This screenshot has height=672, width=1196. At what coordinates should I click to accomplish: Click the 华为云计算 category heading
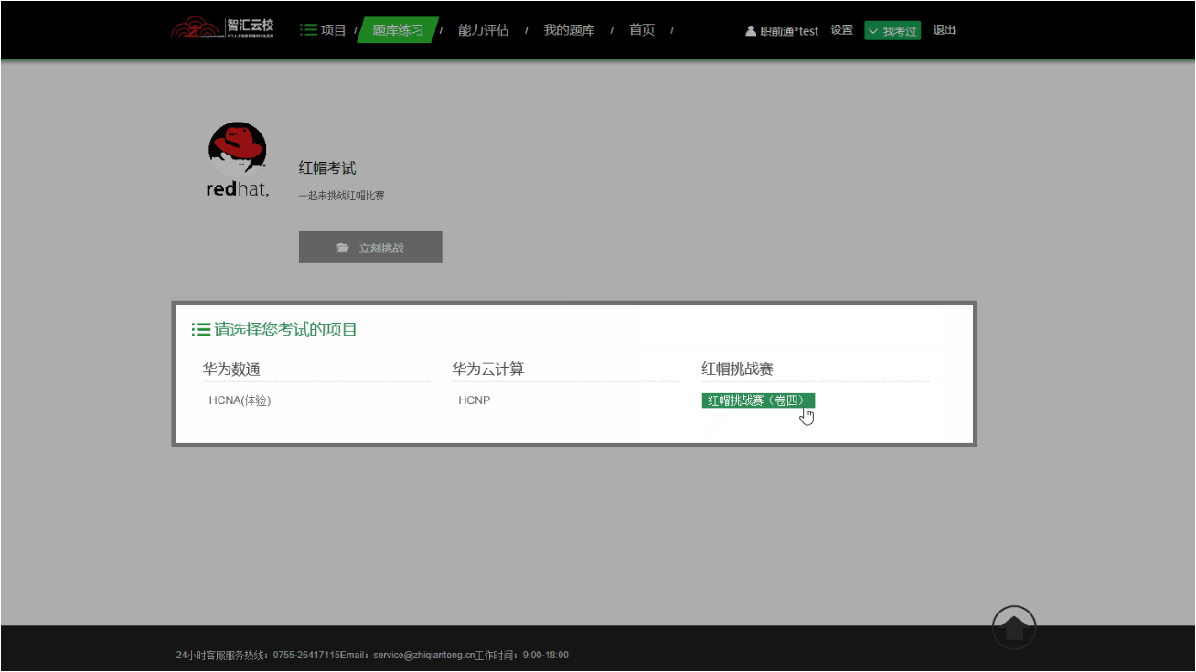click(487, 369)
